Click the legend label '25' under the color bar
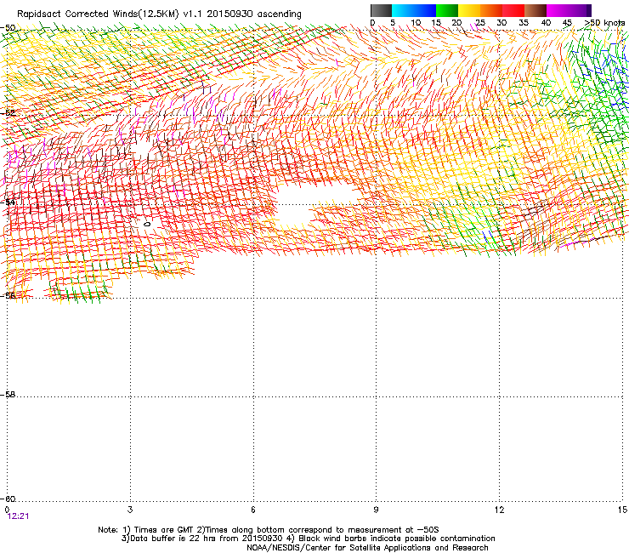Viewport: 629px width, 553px height. 479,23
